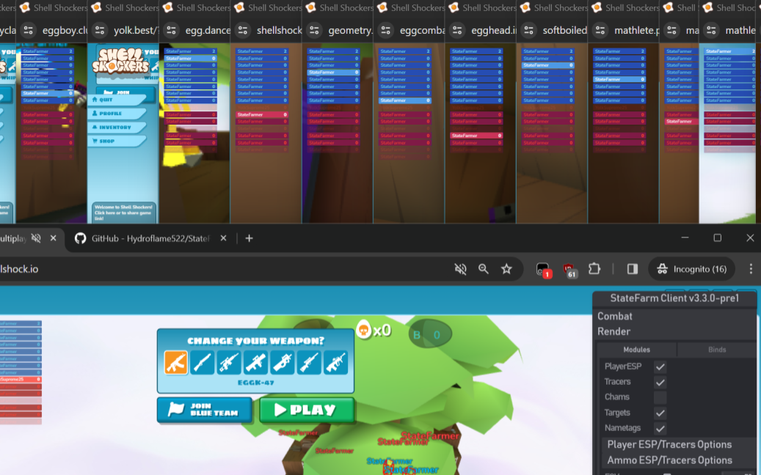Image resolution: width=761 pixels, height=475 pixels.
Task: Open INVENTORY in the yolk.best window menu
Action: 118,128
